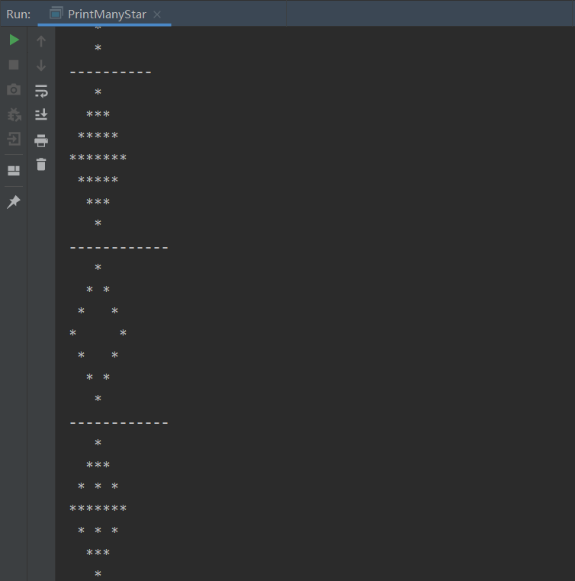The height and width of the screenshot is (581, 575).
Task: Toggle Soft-Wrap for console output
Action: click(41, 91)
